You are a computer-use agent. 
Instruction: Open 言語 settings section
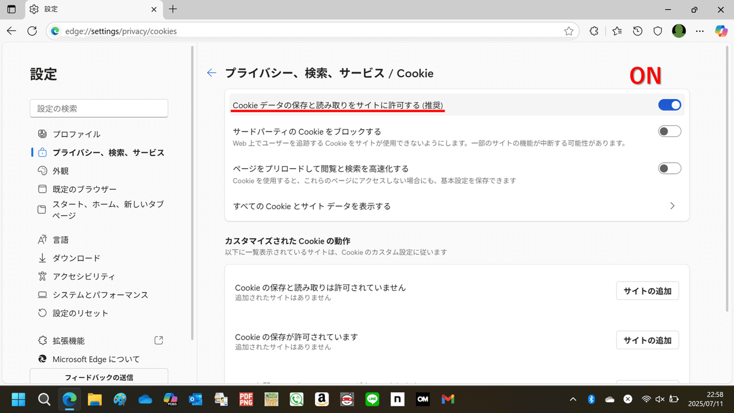[61, 240]
